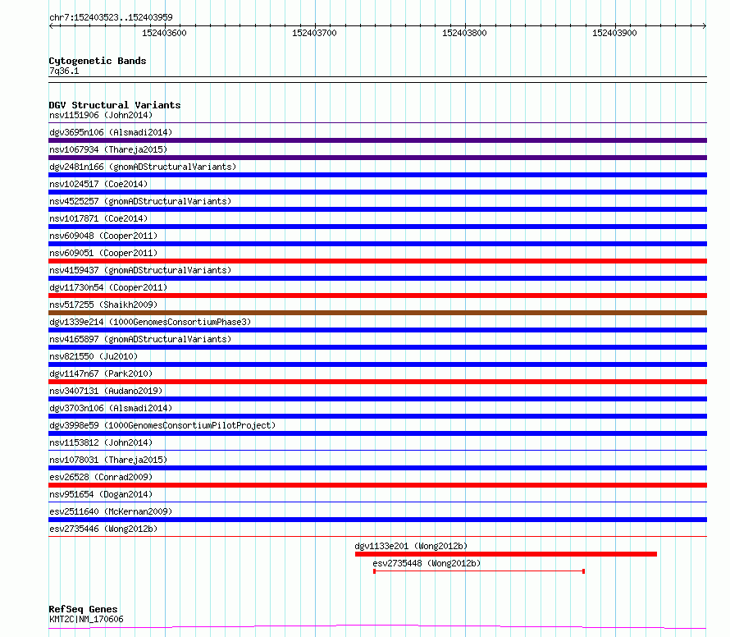Click the purple bar under dgv3695n106 (Alsmadi2014)

377,140
